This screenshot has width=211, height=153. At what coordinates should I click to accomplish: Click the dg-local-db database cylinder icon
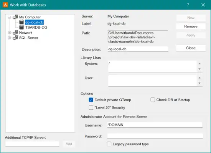pyautogui.click(x=21, y=22)
